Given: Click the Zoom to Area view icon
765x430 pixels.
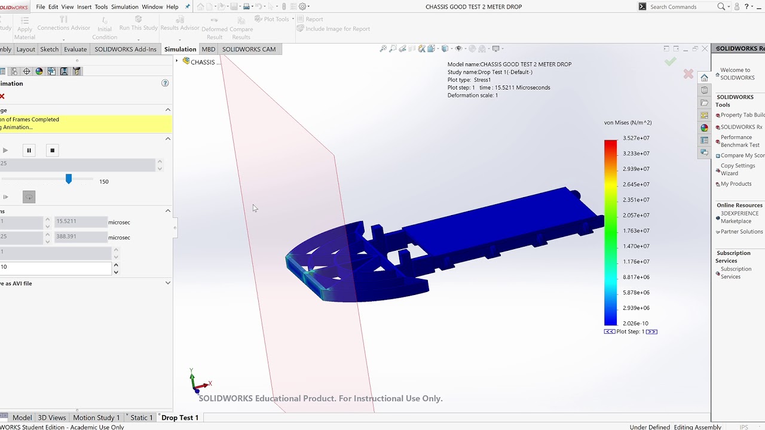Looking at the screenshot, I should point(393,49).
